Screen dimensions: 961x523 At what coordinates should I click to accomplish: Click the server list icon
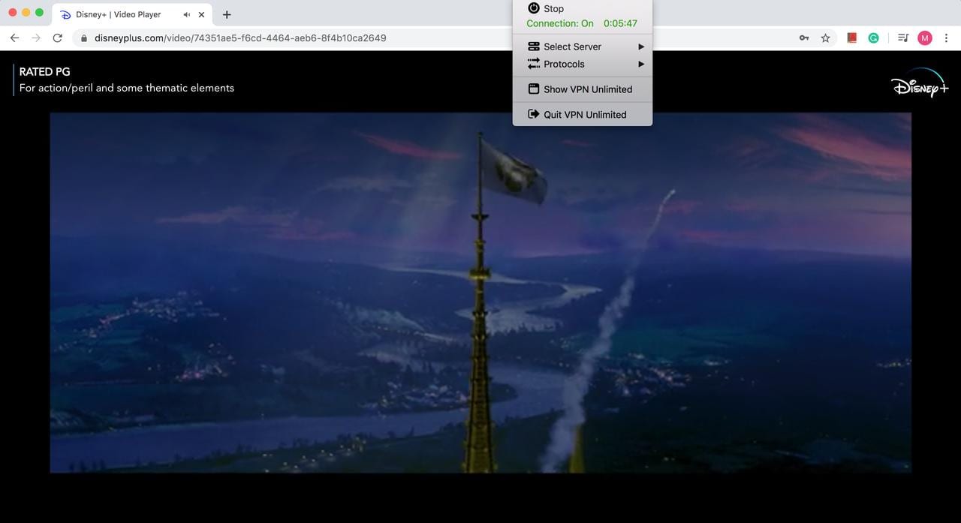click(x=534, y=47)
